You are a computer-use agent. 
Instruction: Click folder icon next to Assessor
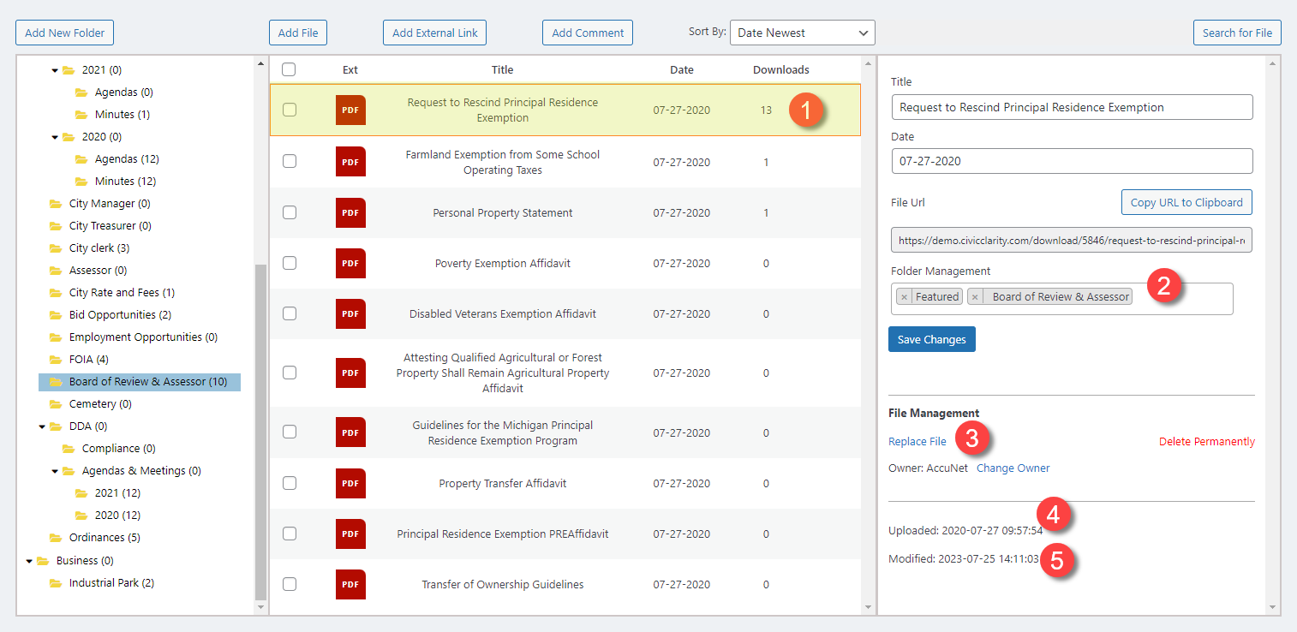coord(56,271)
